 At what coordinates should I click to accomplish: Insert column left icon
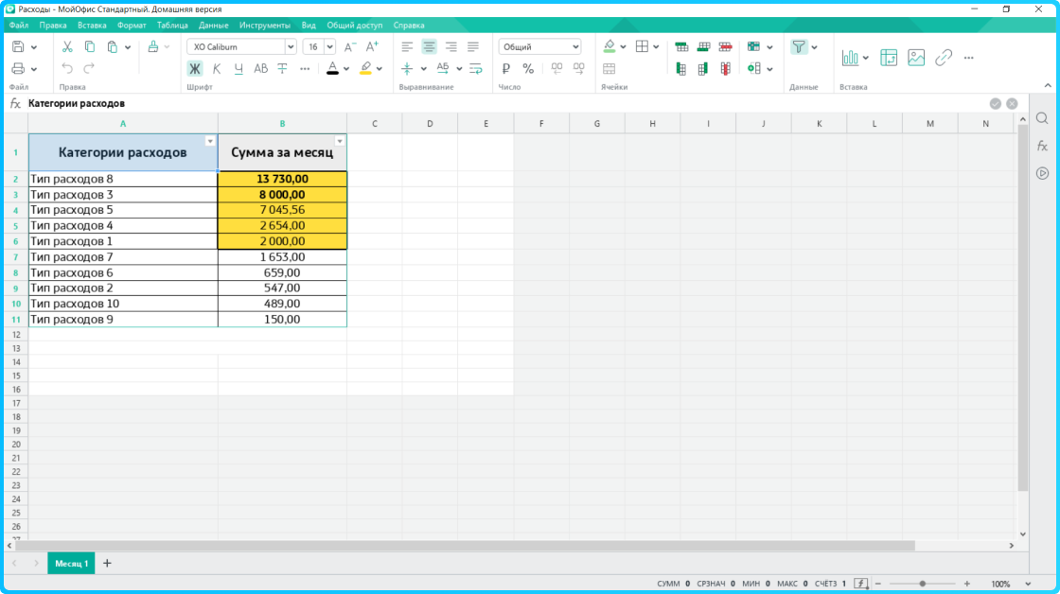click(681, 68)
